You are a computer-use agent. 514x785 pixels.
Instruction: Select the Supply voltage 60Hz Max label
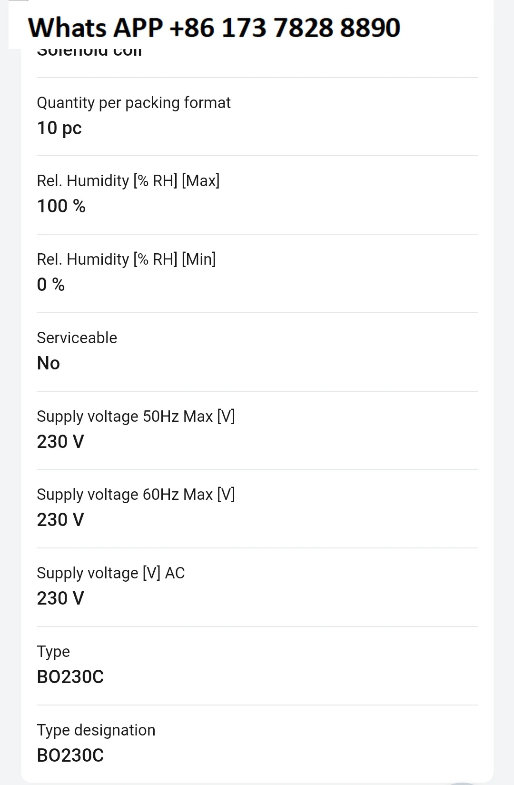pyautogui.click(x=136, y=495)
